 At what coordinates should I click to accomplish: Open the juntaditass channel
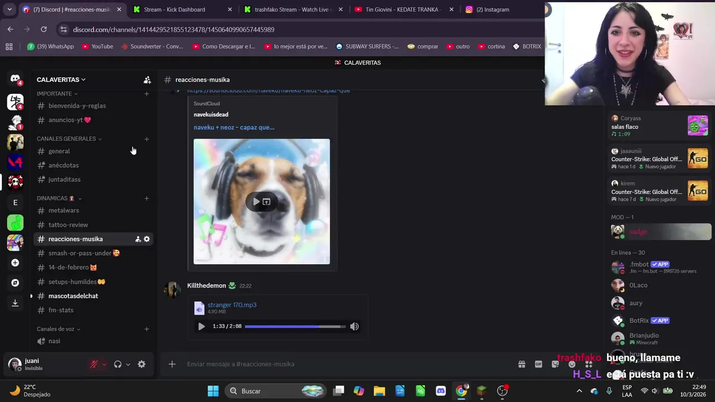[x=92, y=179]
